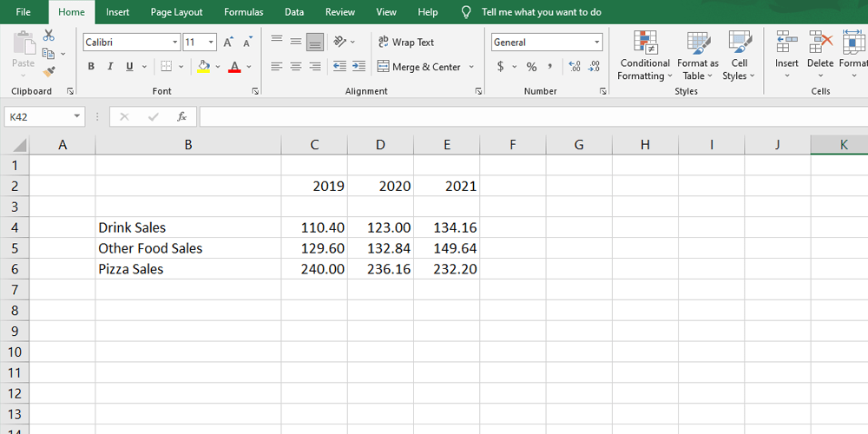The image size is (868, 434).
Task: Click the Paste clipboard icon
Action: (23, 43)
